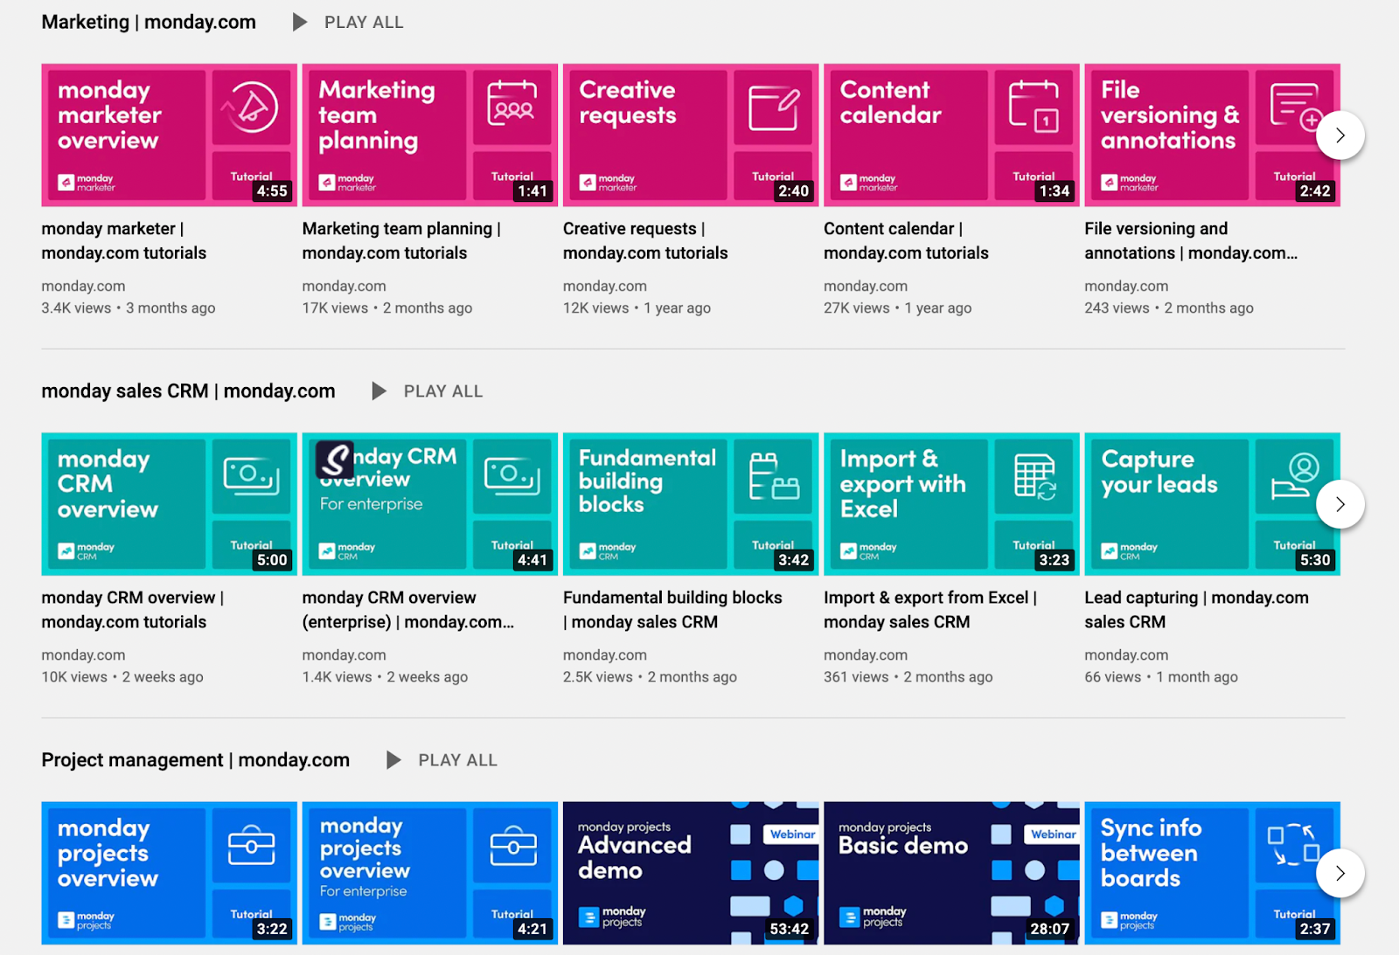Open the Capture your leads thumbnail
The image size is (1399, 955).
pyautogui.click(x=1212, y=504)
